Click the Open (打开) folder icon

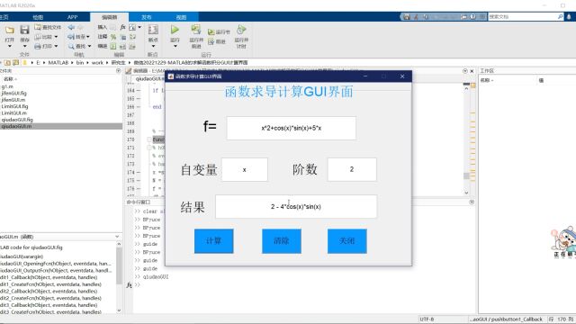coord(10,30)
